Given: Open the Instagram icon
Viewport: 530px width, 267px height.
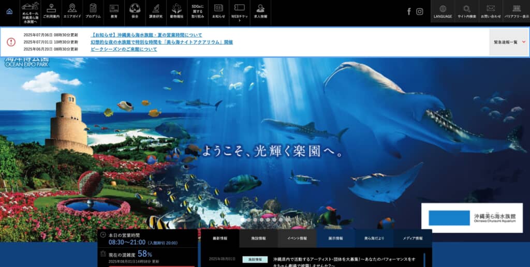Looking at the screenshot, I should pos(420,11).
